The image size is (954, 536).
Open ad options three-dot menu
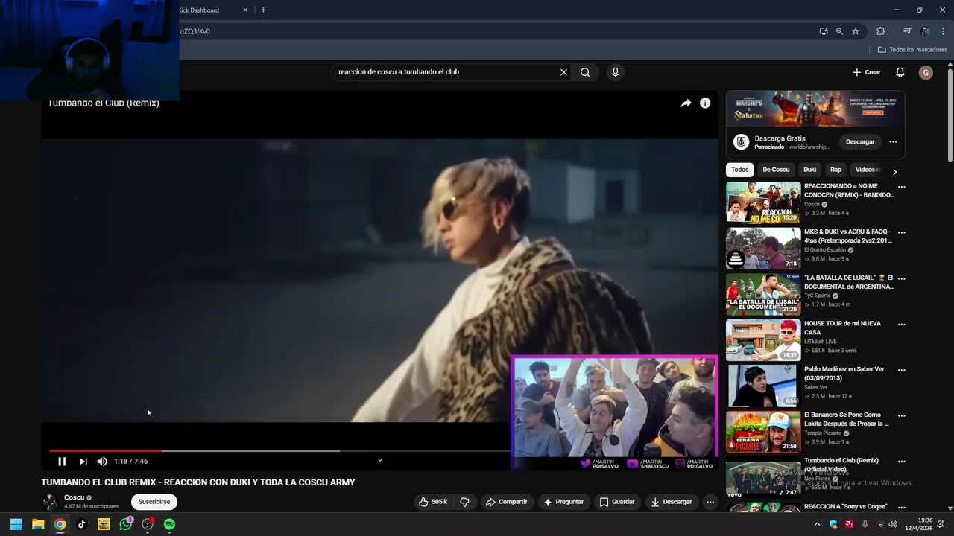coord(893,142)
